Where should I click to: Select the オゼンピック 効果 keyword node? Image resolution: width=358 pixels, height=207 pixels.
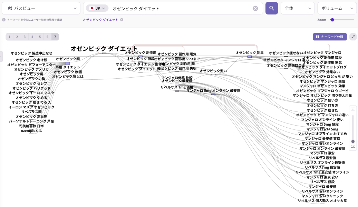(250, 53)
